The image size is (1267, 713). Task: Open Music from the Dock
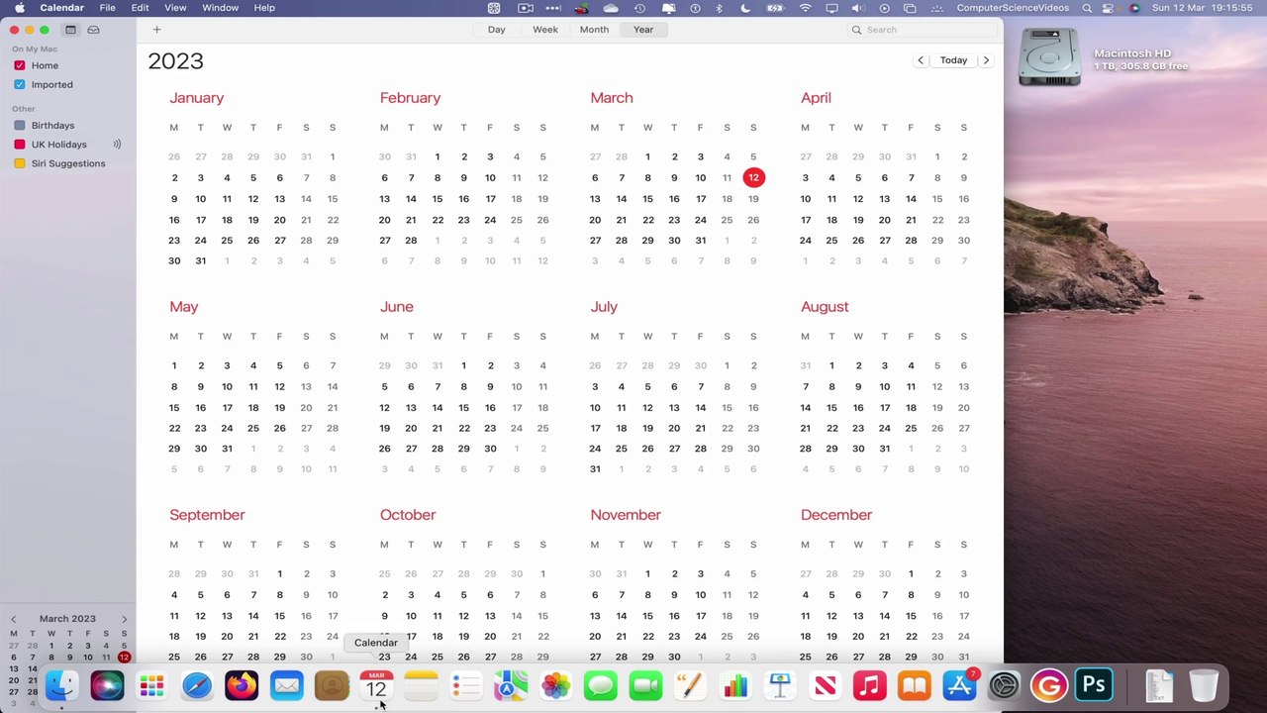870,685
